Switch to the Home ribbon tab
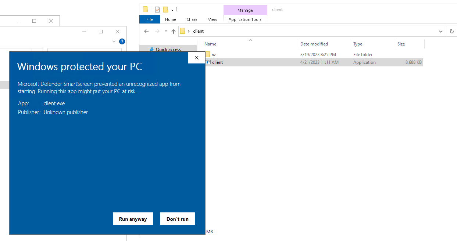The width and height of the screenshot is (457, 241). click(171, 19)
